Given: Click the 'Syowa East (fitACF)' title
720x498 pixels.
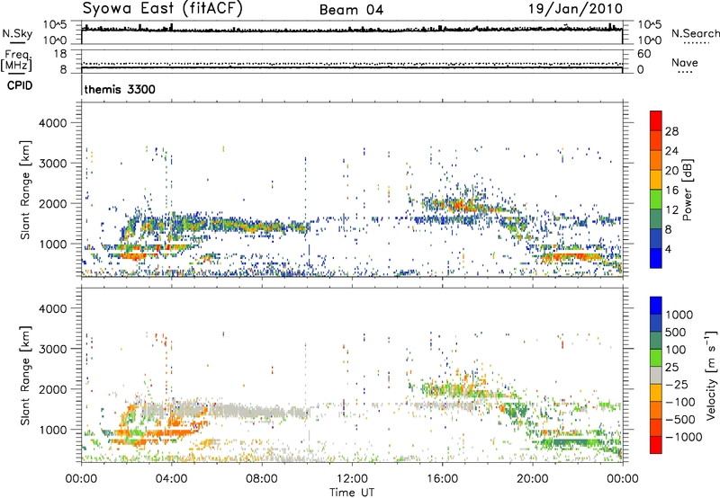Looking at the screenshot, I should (162, 9).
